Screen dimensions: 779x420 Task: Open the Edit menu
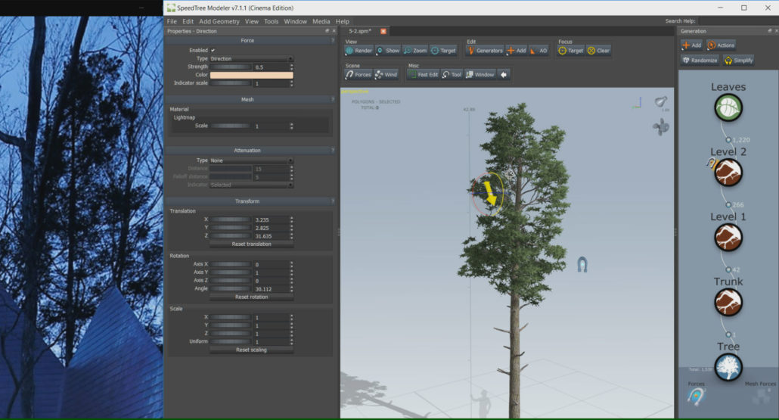point(188,21)
